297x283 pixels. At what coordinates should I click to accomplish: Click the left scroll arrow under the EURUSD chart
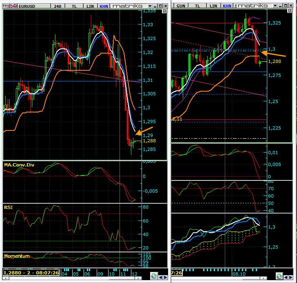click(5, 278)
